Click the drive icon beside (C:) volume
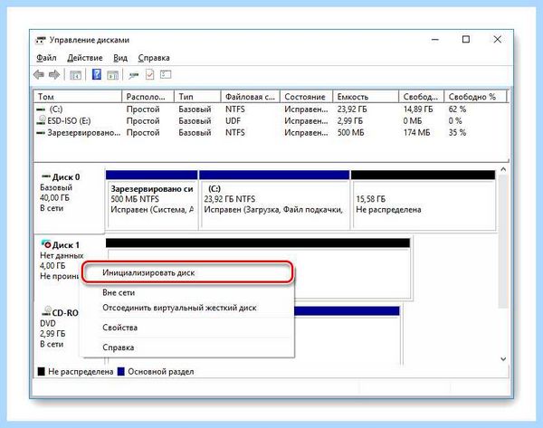The width and height of the screenshot is (543, 428). point(41,109)
